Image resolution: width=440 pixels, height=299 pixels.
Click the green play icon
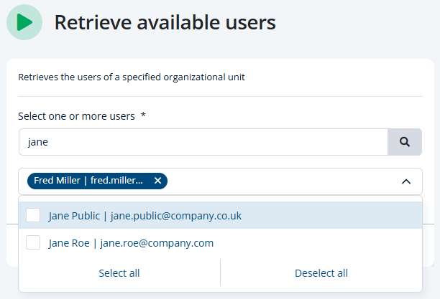[x=24, y=22]
